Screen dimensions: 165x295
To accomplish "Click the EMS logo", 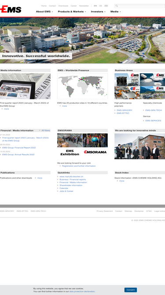I will 11,9.
